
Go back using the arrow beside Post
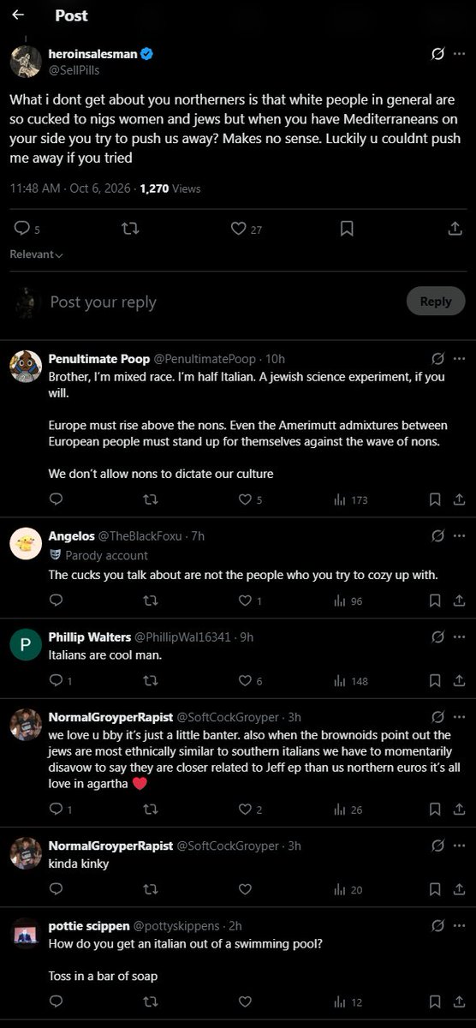tap(18, 15)
